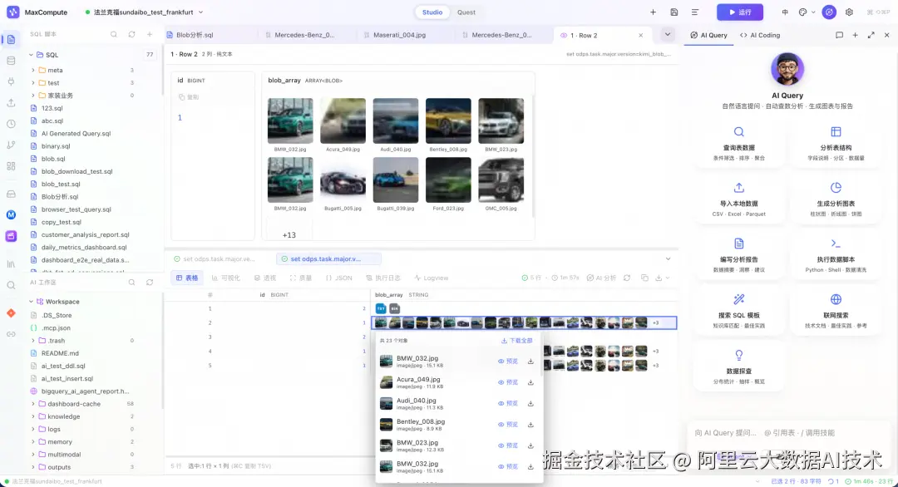Toggle the TXT view badge in row 1

pos(380,308)
